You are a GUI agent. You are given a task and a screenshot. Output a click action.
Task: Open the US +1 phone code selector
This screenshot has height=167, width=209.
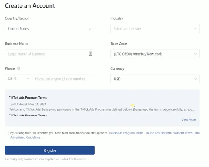tap(18, 78)
